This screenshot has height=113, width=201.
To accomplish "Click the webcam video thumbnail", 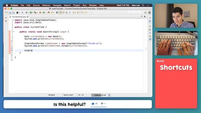I will click(176, 16).
